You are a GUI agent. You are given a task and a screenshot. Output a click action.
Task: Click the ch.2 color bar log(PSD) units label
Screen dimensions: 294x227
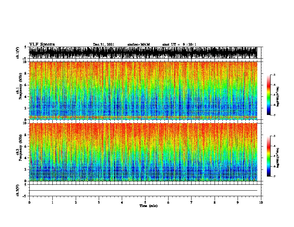pyautogui.click(x=278, y=158)
